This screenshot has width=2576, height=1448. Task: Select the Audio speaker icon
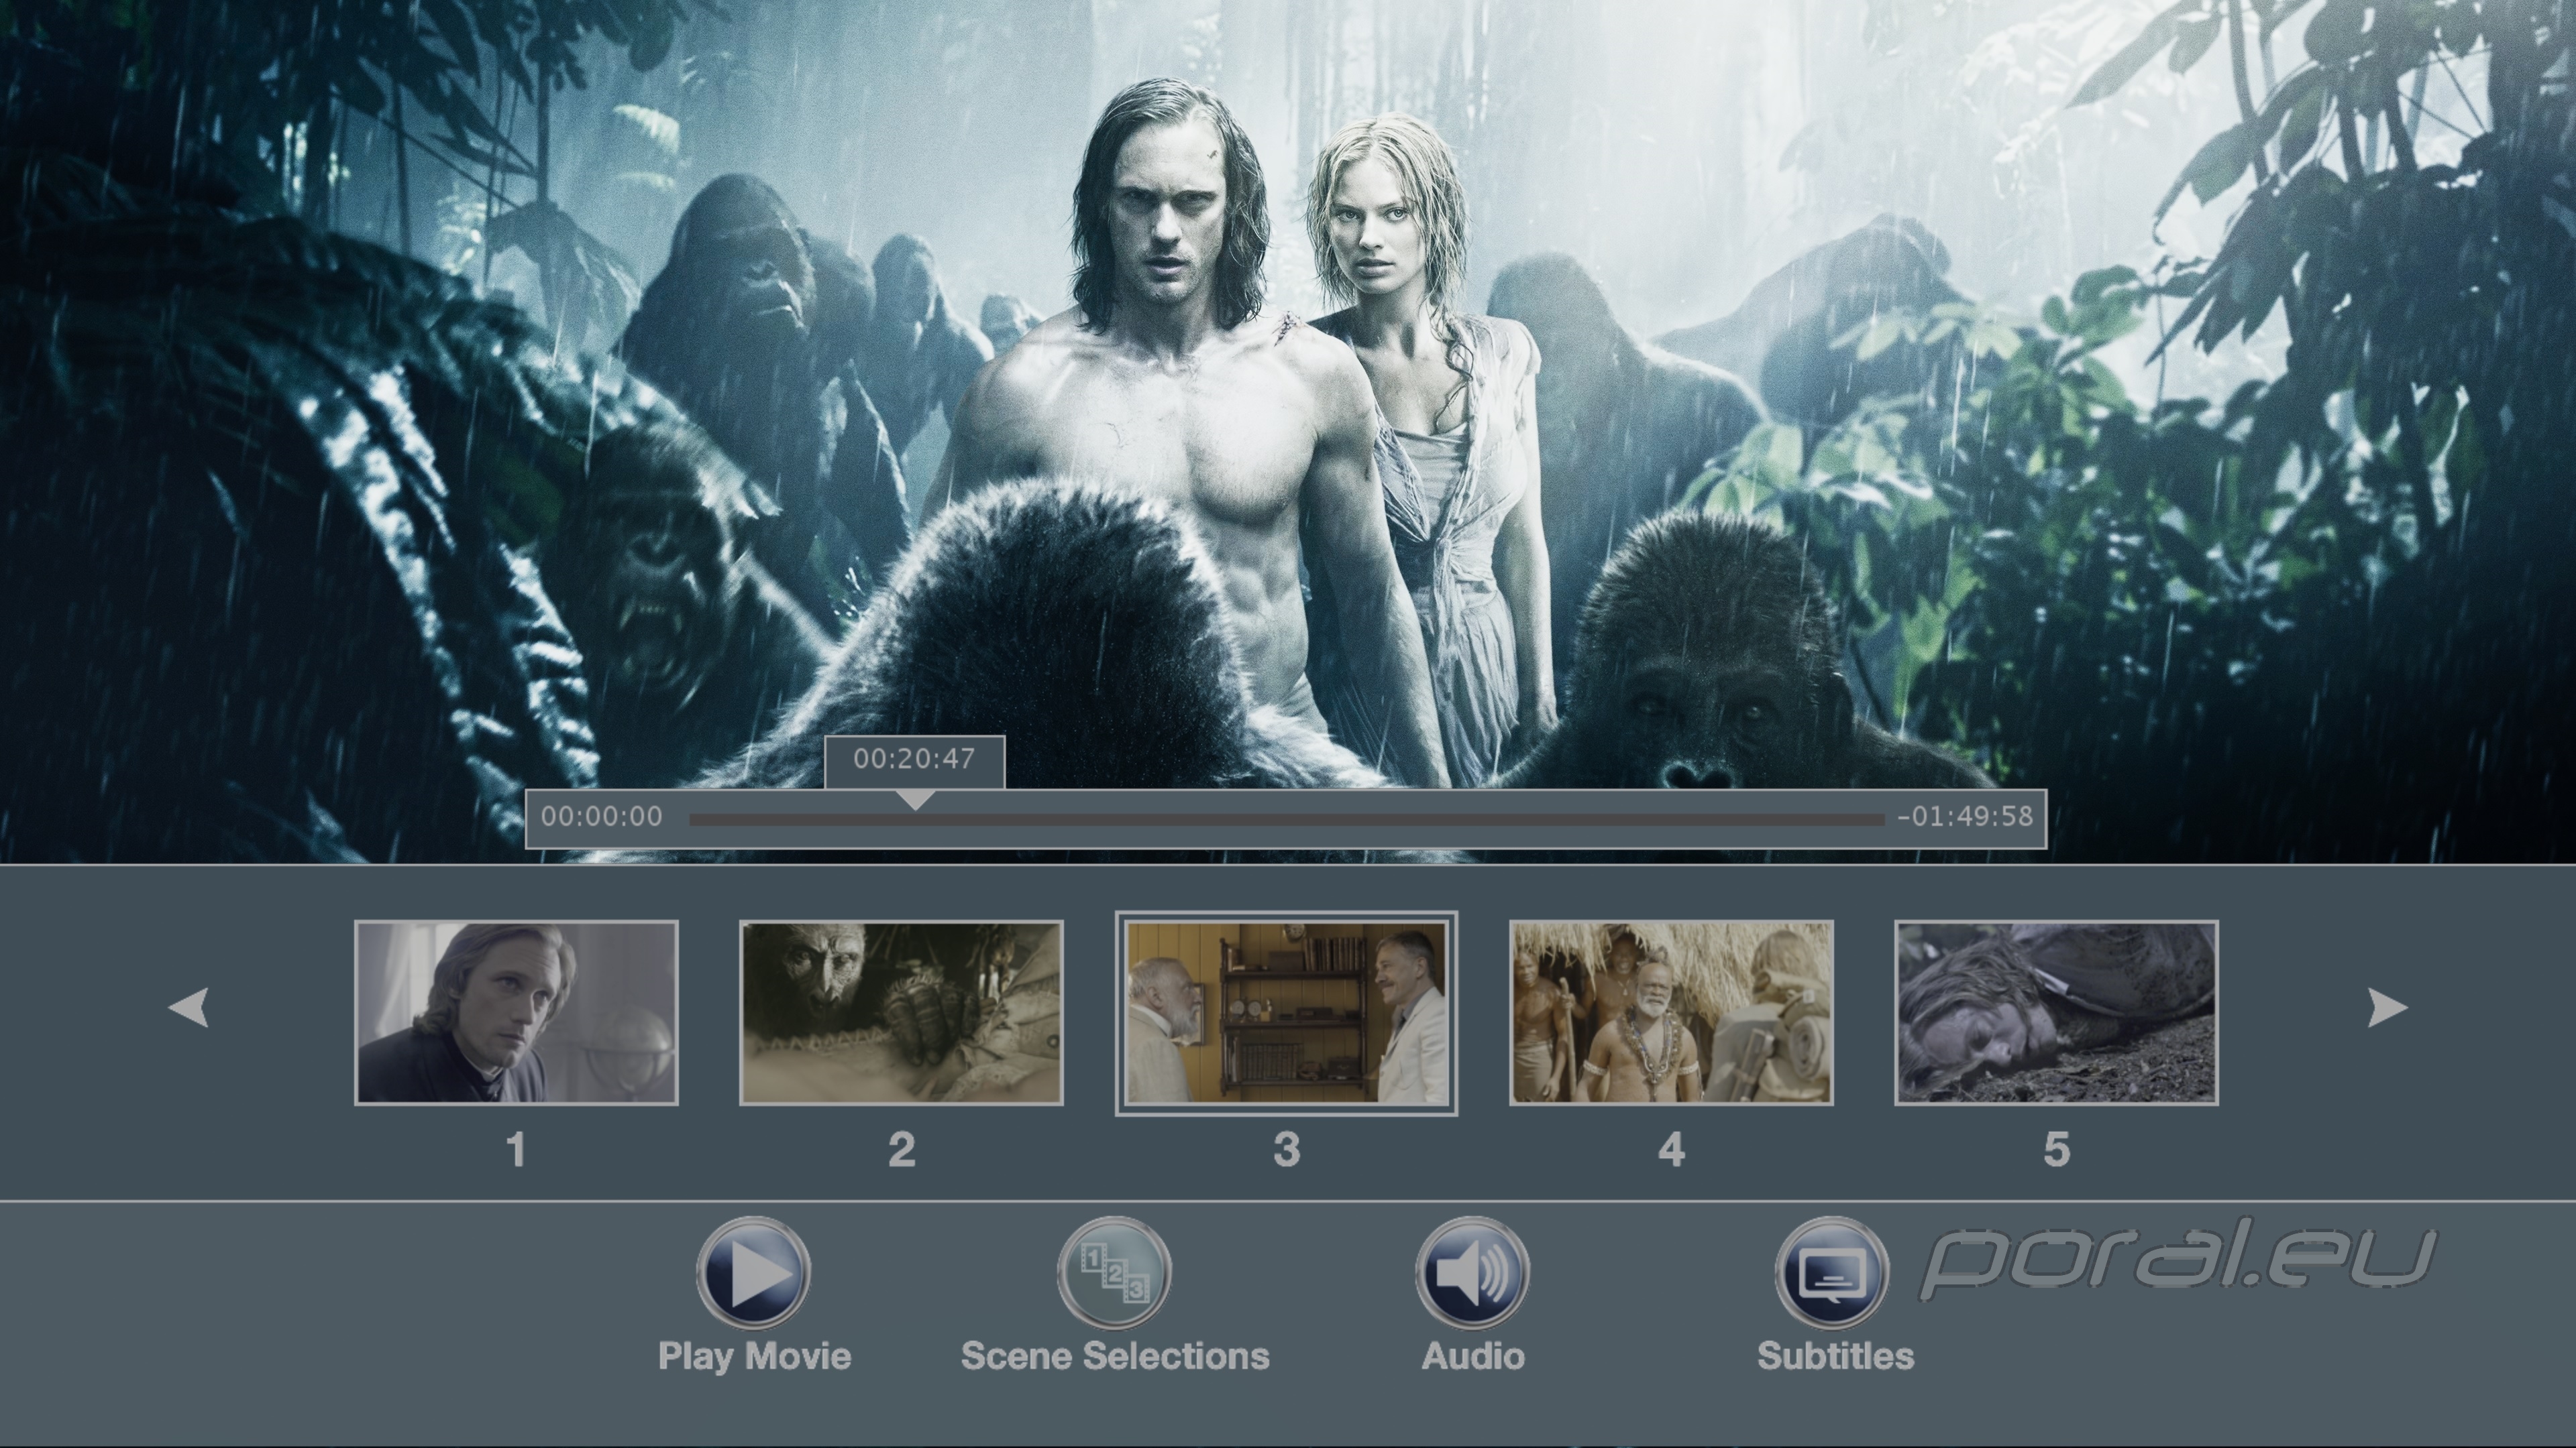tap(1472, 1272)
